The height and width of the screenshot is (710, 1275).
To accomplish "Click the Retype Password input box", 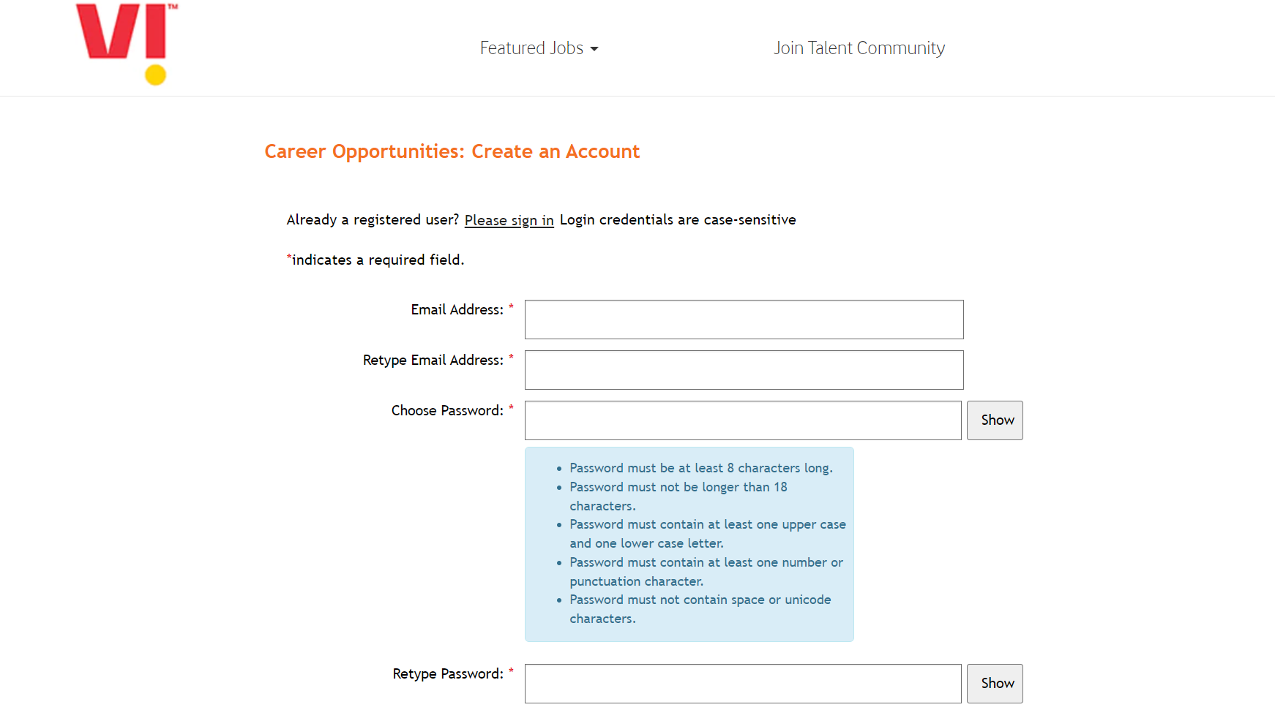I will click(x=742, y=684).
